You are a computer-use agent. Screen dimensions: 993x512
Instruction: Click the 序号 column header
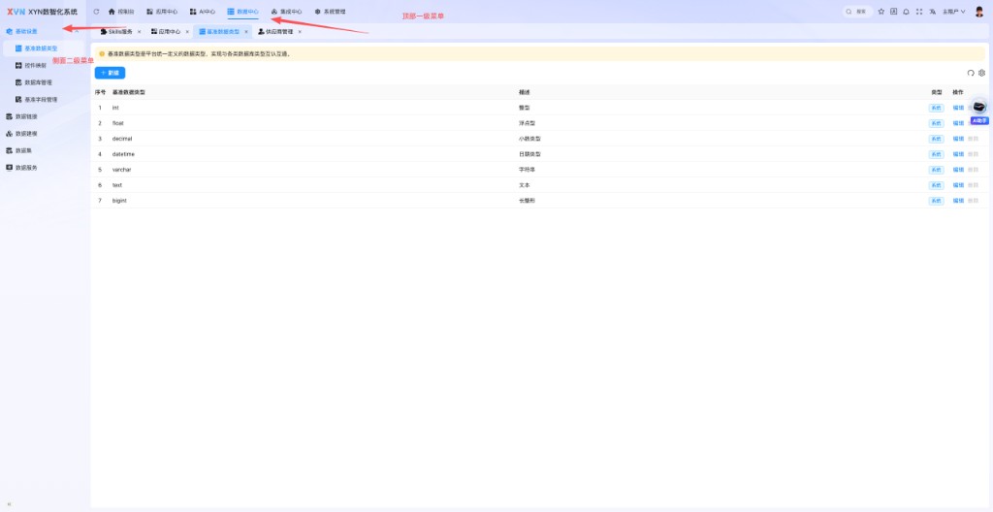coord(100,92)
